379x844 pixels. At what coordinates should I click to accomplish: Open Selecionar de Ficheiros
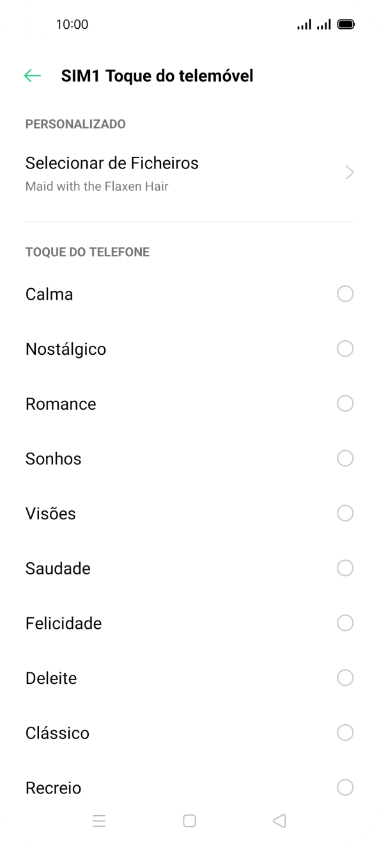pyautogui.click(x=112, y=163)
